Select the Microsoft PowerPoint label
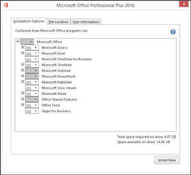Image resolution: width=191 pixels, height=175 pixels. tap(58, 76)
